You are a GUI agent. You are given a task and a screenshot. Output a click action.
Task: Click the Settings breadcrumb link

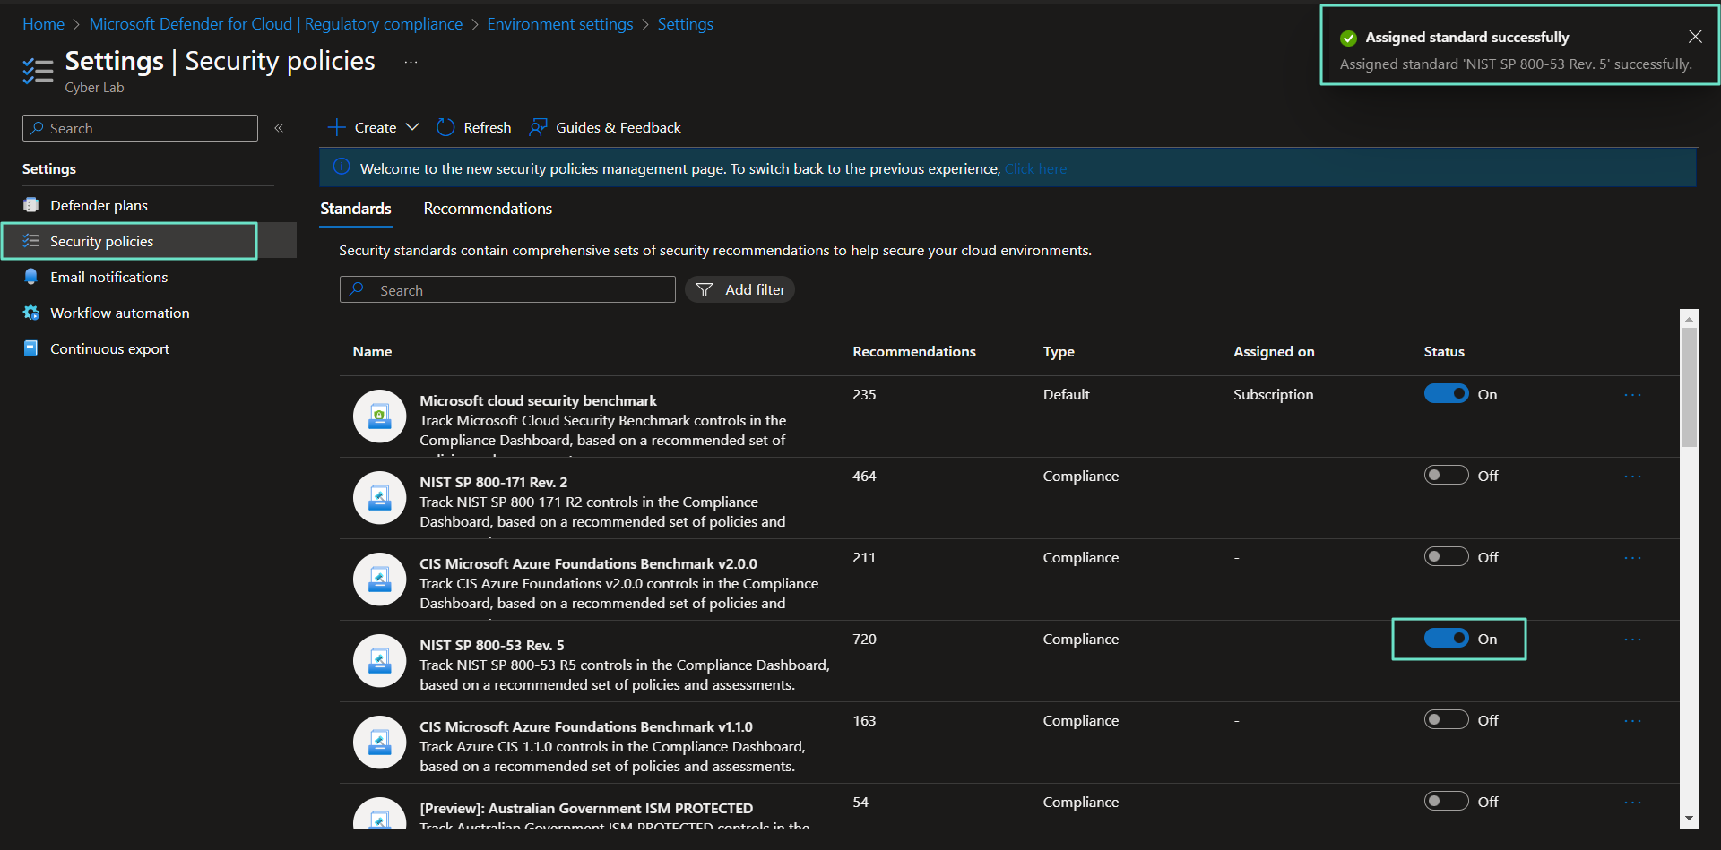686,24
